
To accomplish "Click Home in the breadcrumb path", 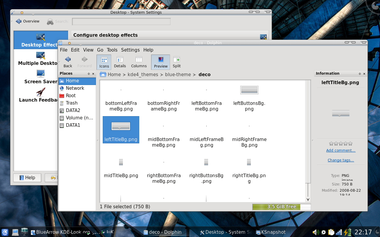I will [x=114, y=75].
